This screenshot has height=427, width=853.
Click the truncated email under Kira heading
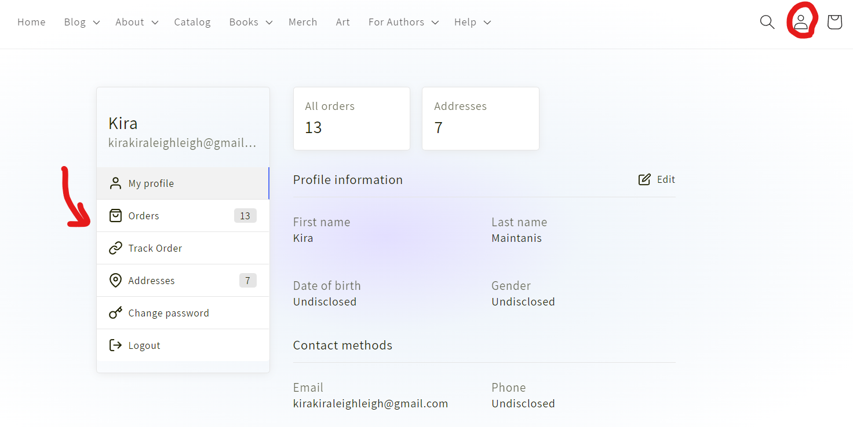point(182,143)
